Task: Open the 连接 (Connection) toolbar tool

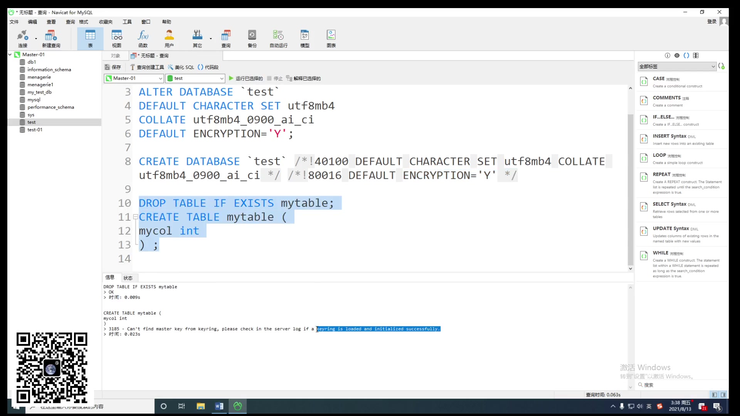Action: (23, 39)
